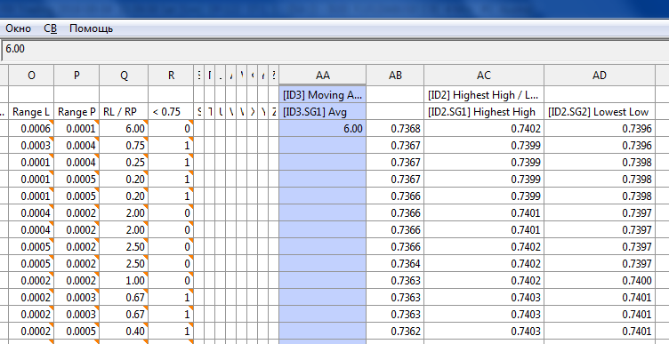Click the '[ID2.SG2] Lowest Low' cell
The width and height of the screenshot is (669, 344).
pos(600,112)
